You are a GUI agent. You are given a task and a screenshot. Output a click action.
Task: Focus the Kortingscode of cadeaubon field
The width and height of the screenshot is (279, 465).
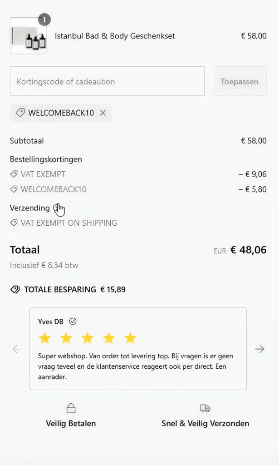[107, 82]
